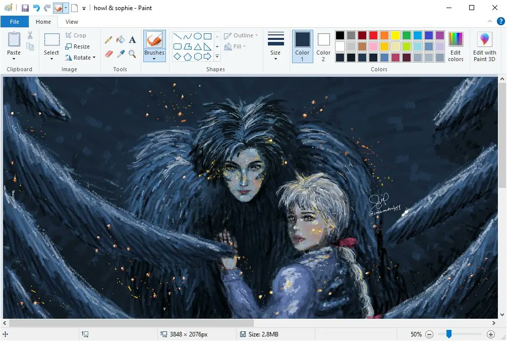Pick the green color swatch

tap(407, 35)
